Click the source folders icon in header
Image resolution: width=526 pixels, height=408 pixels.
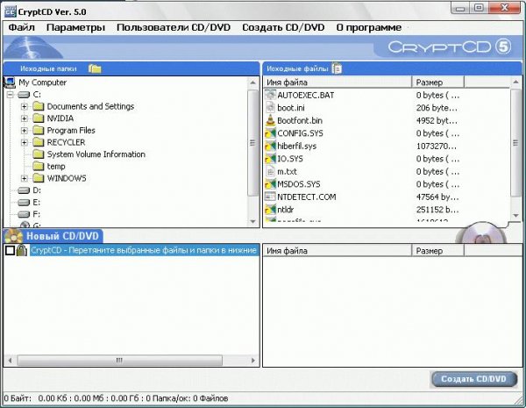(x=95, y=68)
